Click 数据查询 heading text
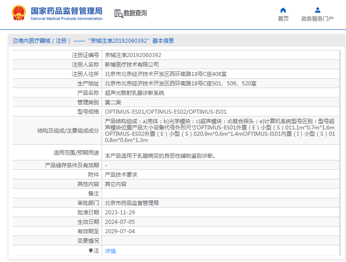 click(x=135, y=13)
